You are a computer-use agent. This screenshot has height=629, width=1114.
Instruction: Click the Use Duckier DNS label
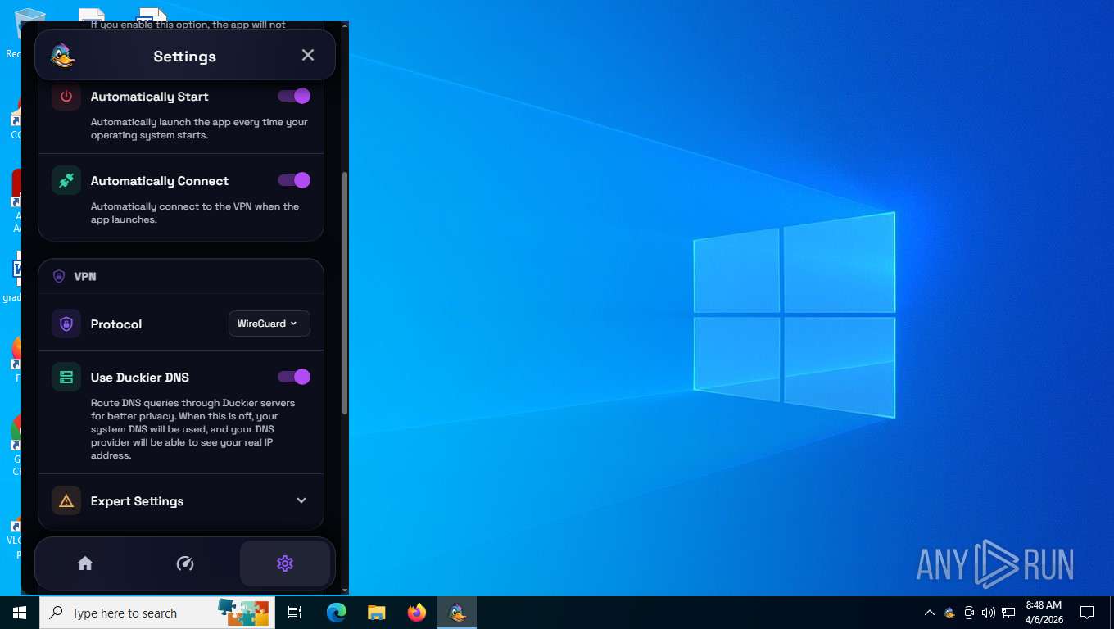pyautogui.click(x=140, y=378)
